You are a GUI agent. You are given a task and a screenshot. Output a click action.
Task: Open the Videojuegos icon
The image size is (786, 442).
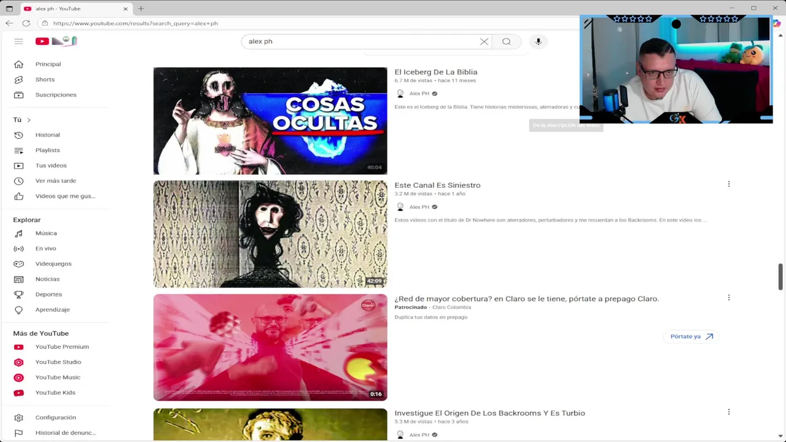(x=18, y=264)
